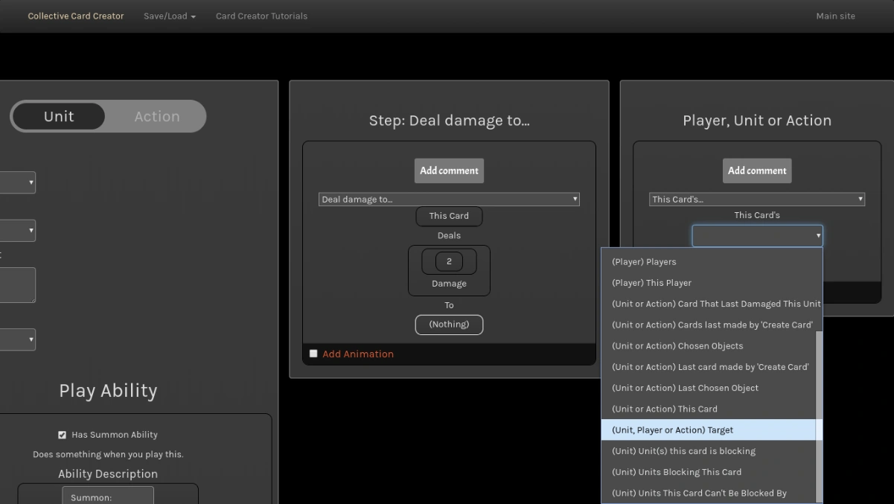Viewport: 894px width, 504px height.
Task: Select '(Unit or Action) This Card' option
Action: (x=709, y=409)
